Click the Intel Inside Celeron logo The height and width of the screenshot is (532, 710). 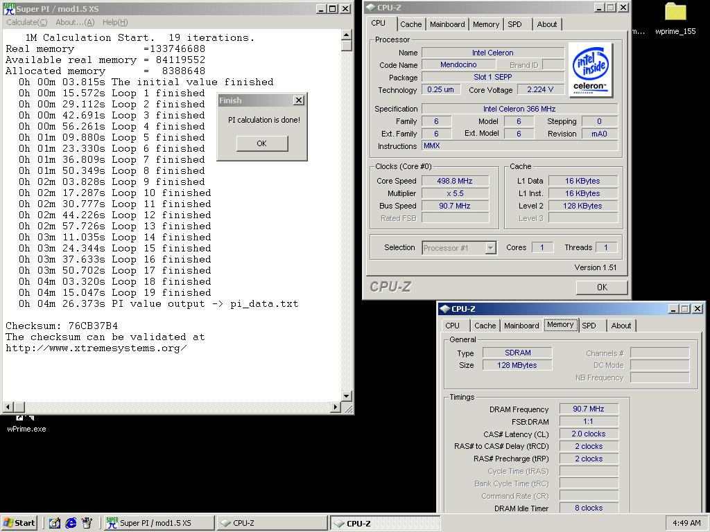point(590,70)
